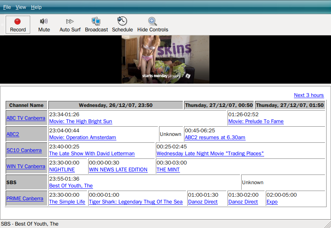This screenshot has height=228, width=331.
Task: Open the View menu
Action: (21, 7)
